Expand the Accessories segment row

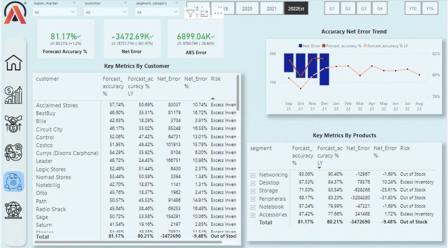[253, 215]
